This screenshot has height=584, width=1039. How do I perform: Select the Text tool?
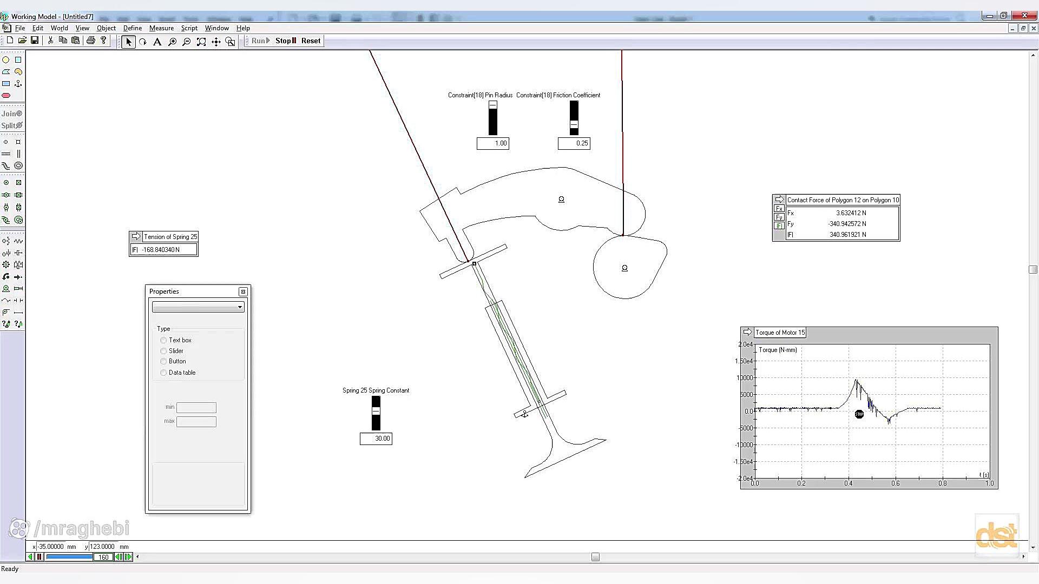157,42
